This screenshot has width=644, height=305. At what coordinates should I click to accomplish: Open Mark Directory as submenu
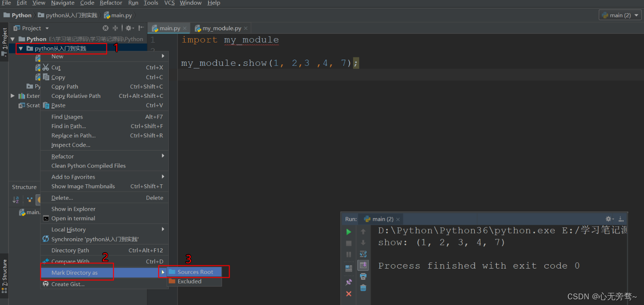tap(105, 273)
